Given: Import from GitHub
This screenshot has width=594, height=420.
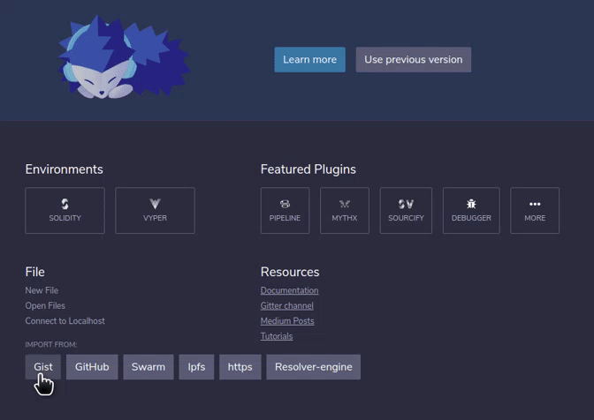Looking at the screenshot, I should [92, 367].
